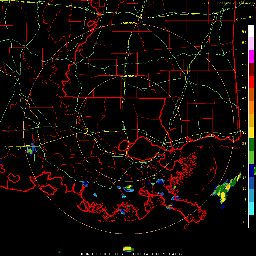Select the dark green legend swatch
256x256 pixels.
click(251, 145)
